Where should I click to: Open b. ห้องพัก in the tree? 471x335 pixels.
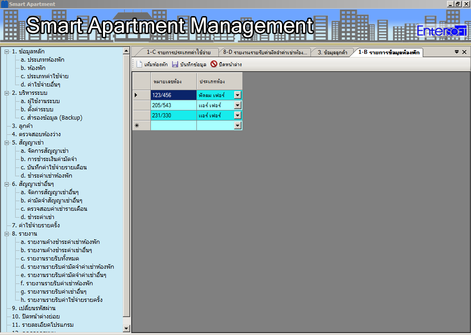(33, 68)
